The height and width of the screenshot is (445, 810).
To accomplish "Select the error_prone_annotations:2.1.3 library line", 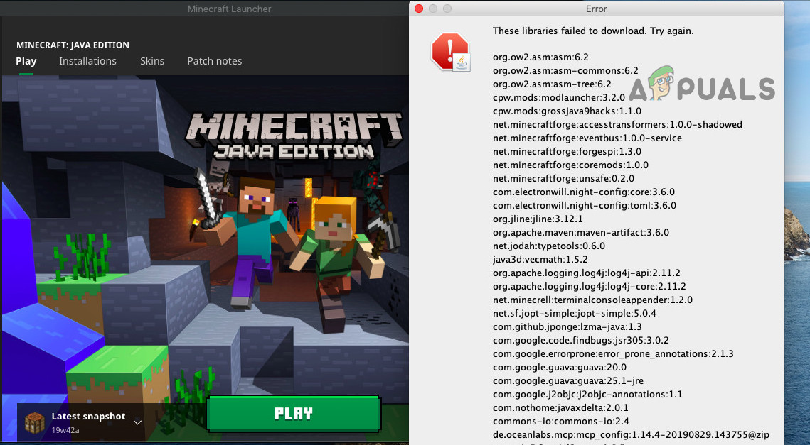I will point(613,353).
